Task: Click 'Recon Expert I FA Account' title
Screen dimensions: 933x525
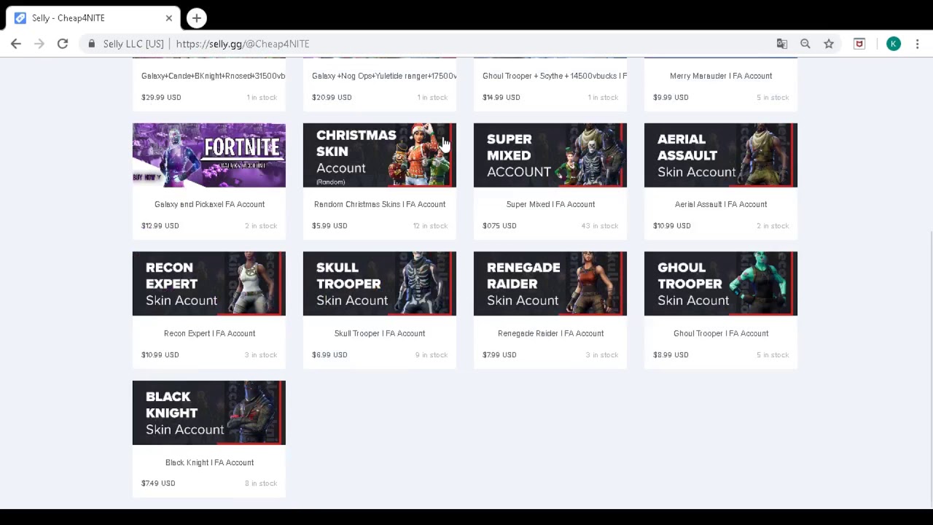Action: click(209, 333)
